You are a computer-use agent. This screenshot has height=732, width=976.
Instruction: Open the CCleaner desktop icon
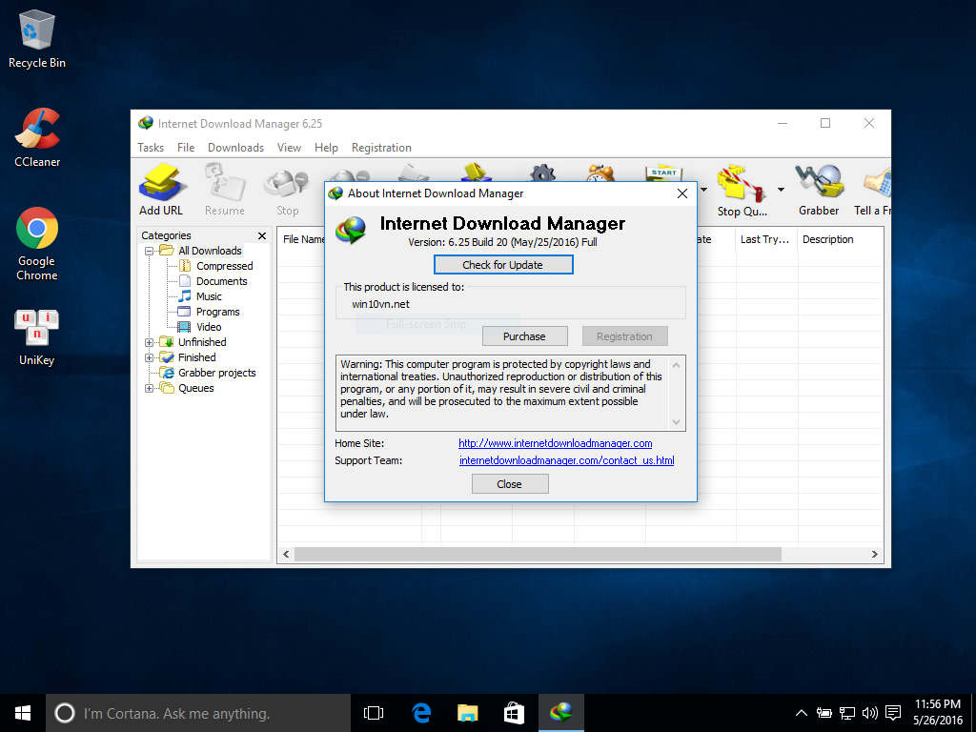point(37,138)
